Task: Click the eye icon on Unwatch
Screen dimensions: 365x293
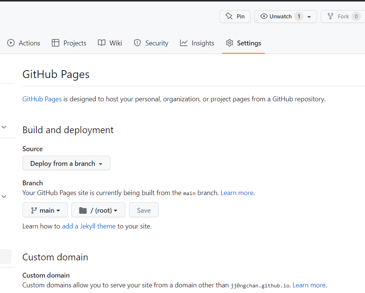Action: point(264,16)
